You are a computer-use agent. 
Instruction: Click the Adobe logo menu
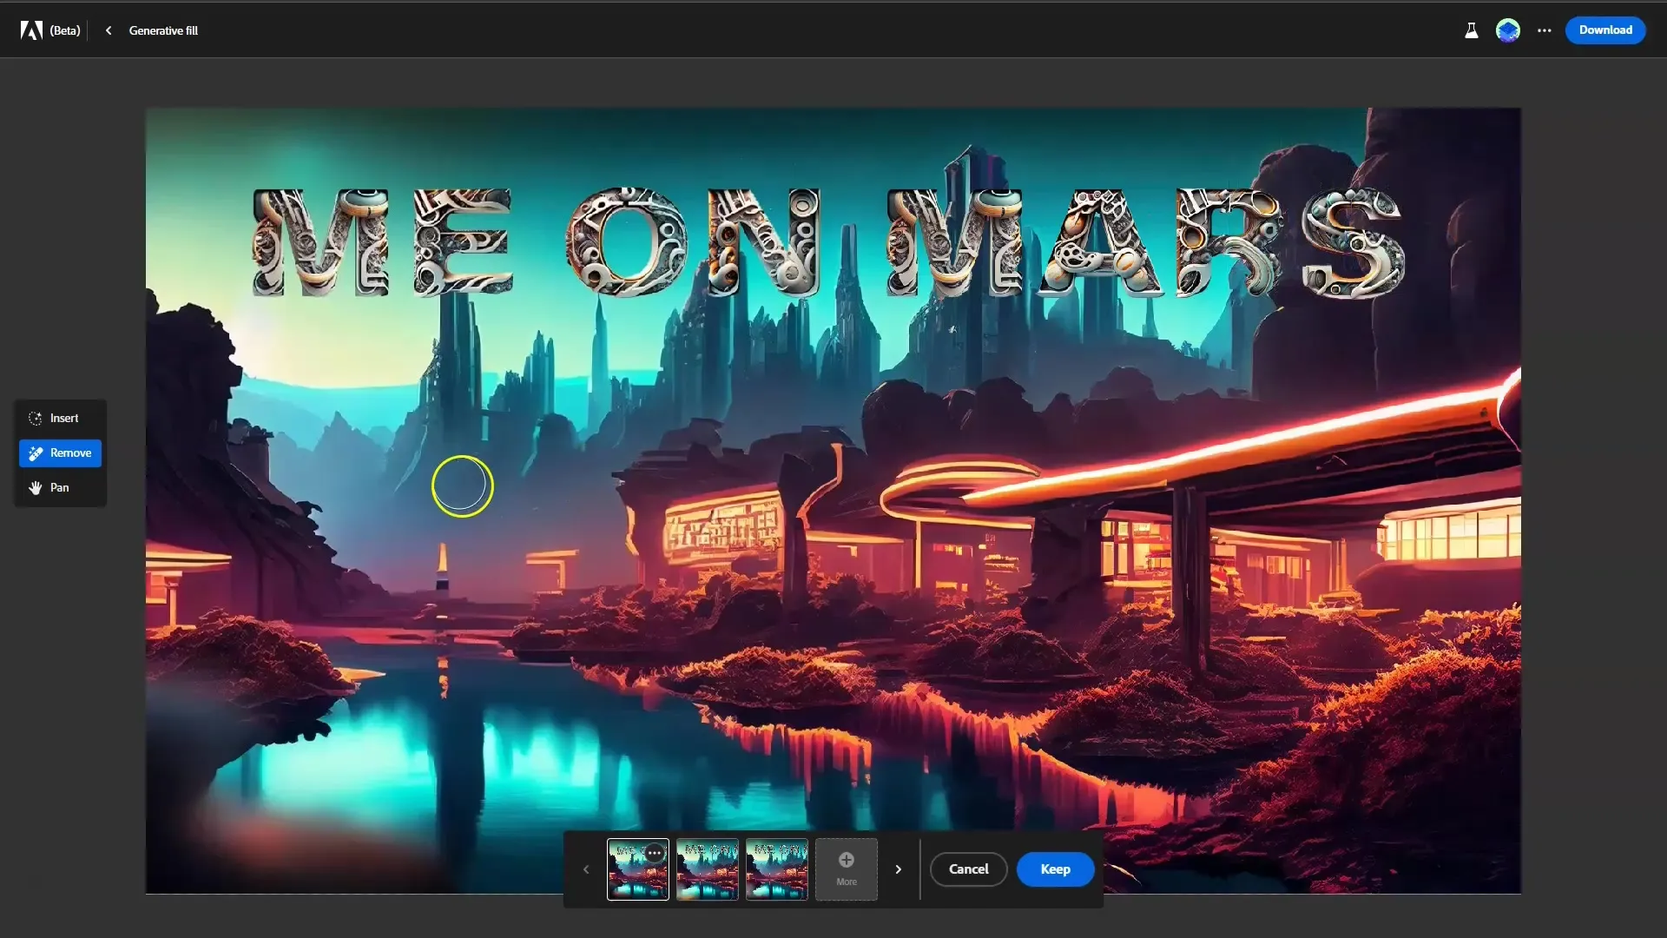tap(31, 30)
